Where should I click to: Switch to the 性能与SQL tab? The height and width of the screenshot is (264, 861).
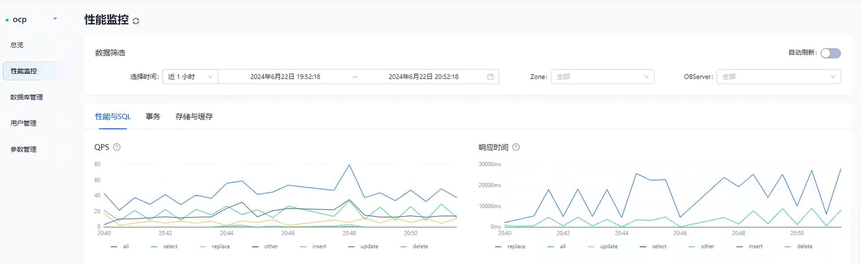tap(113, 117)
